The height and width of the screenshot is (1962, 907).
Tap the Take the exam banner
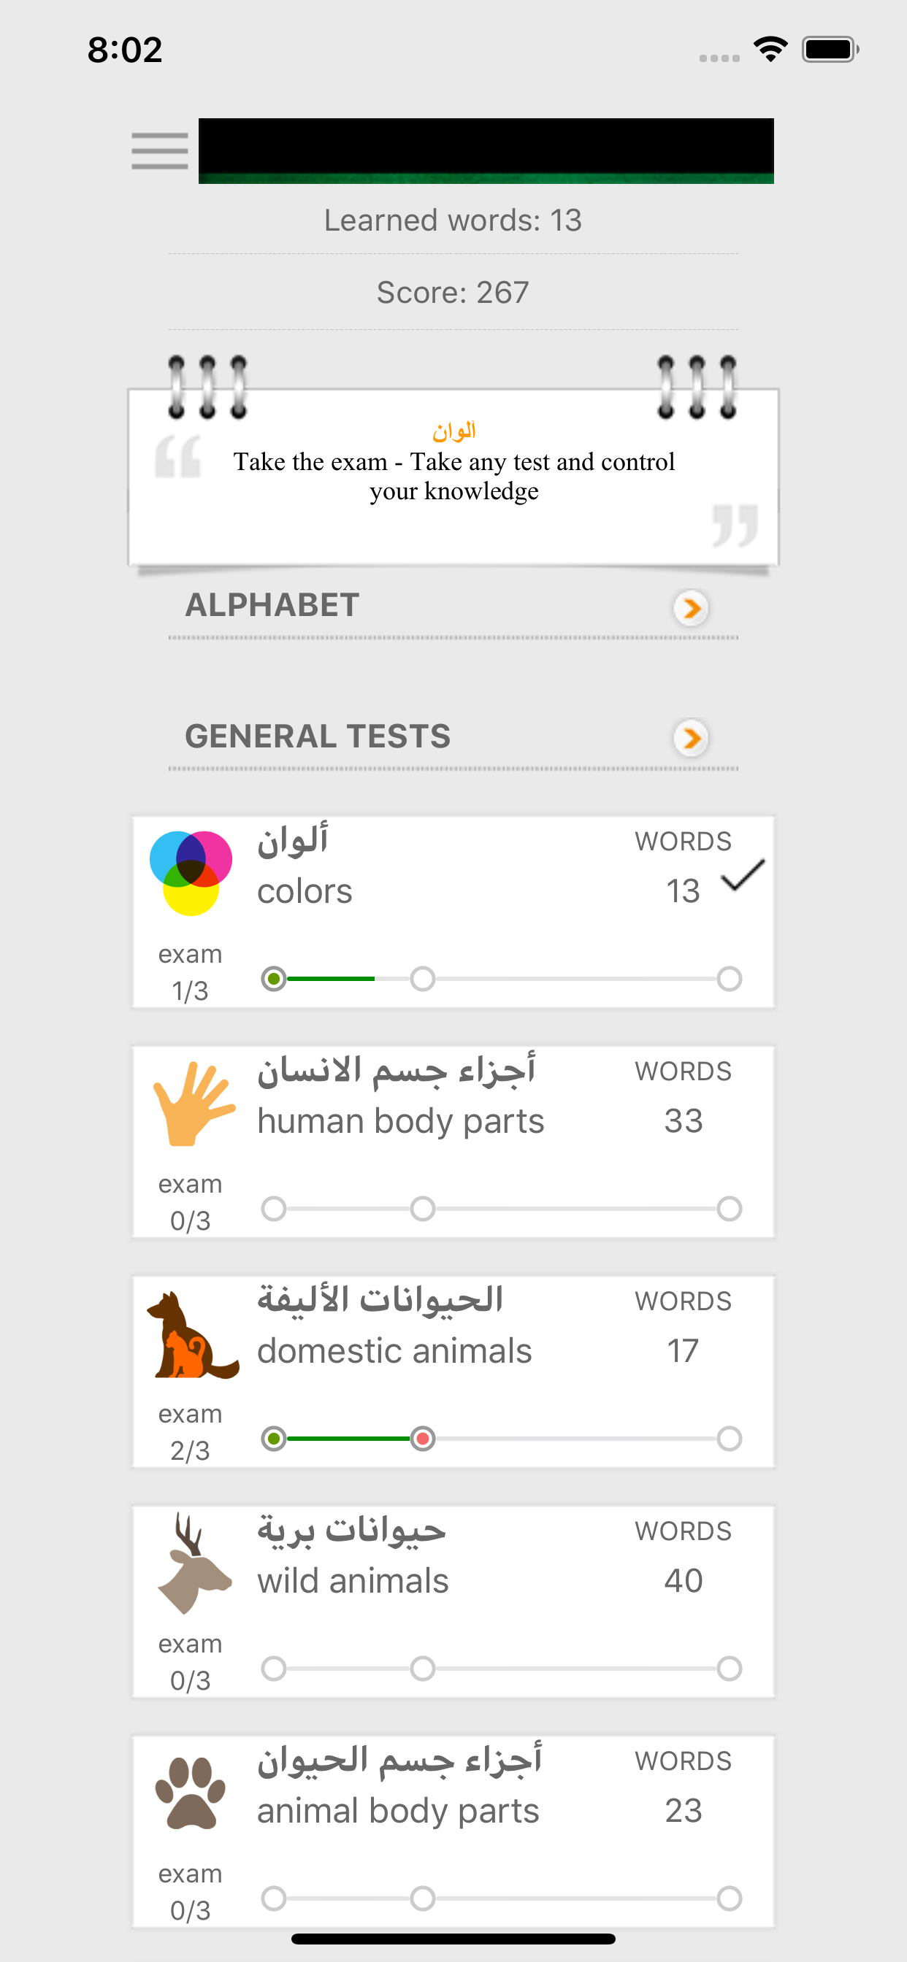pos(453,476)
